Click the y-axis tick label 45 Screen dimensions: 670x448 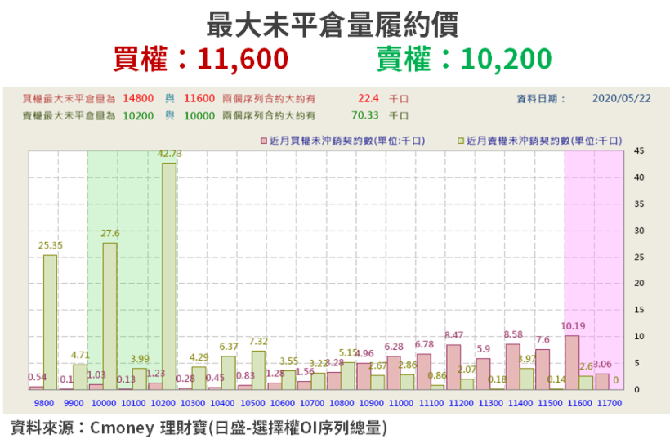(x=639, y=151)
